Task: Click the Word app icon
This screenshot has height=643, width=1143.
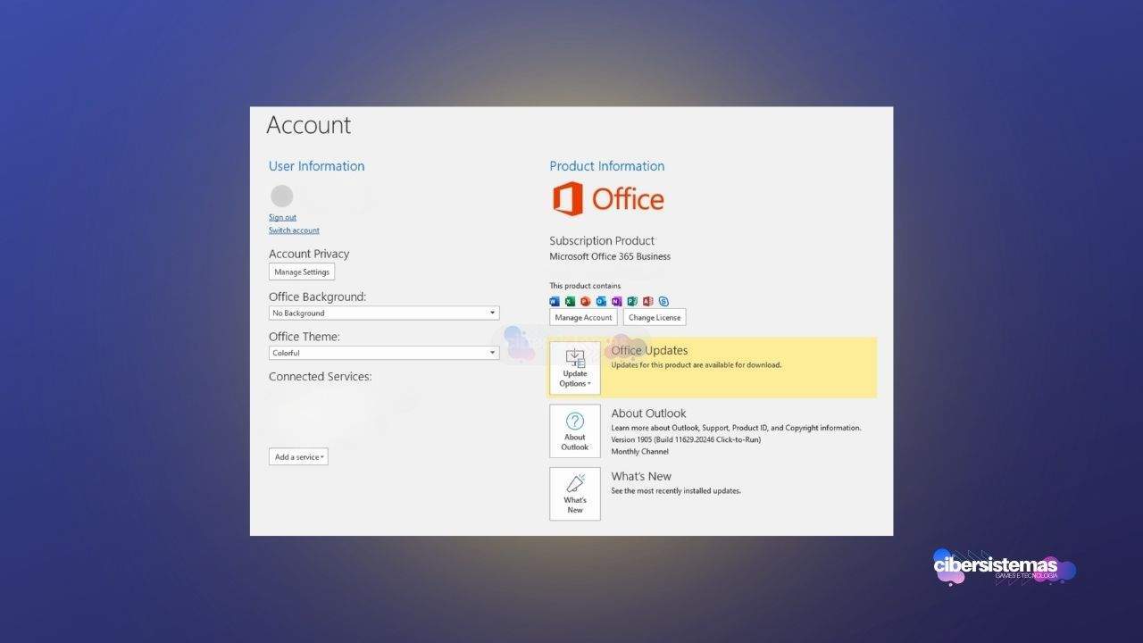Action: click(555, 301)
